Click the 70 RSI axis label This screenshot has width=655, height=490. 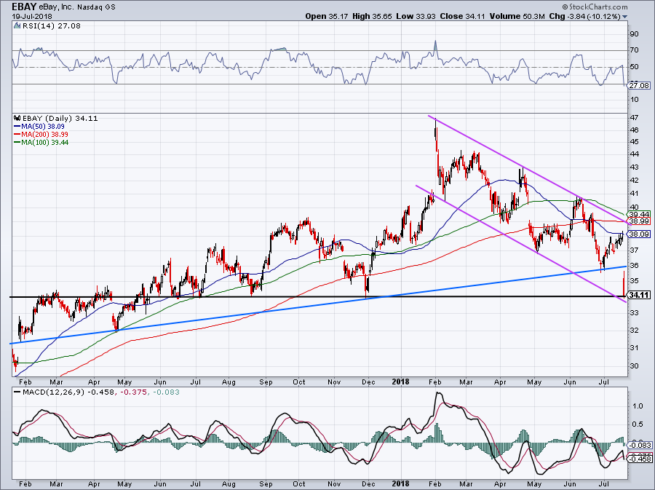635,50
